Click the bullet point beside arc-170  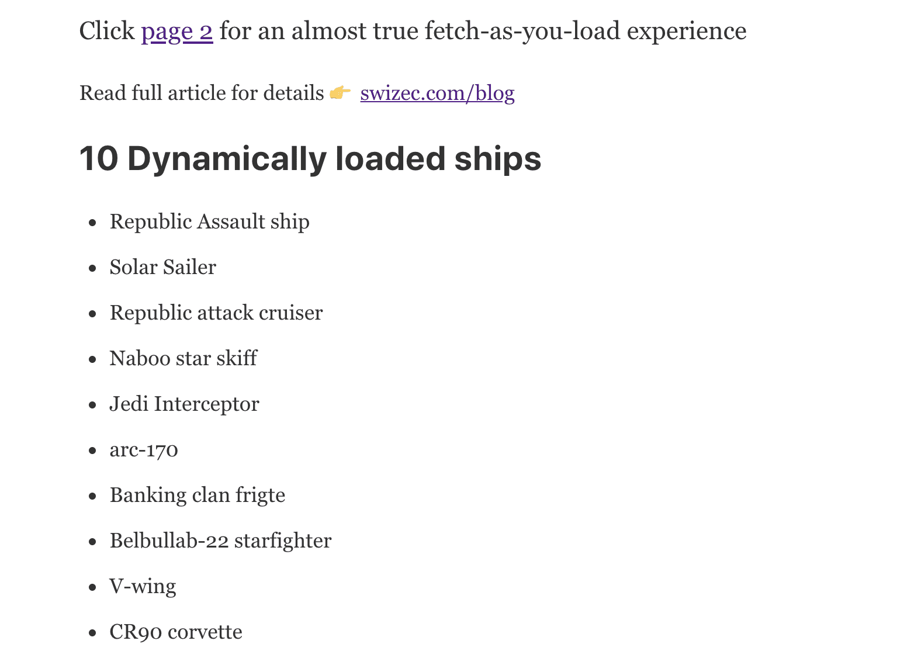(x=92, y=451)
